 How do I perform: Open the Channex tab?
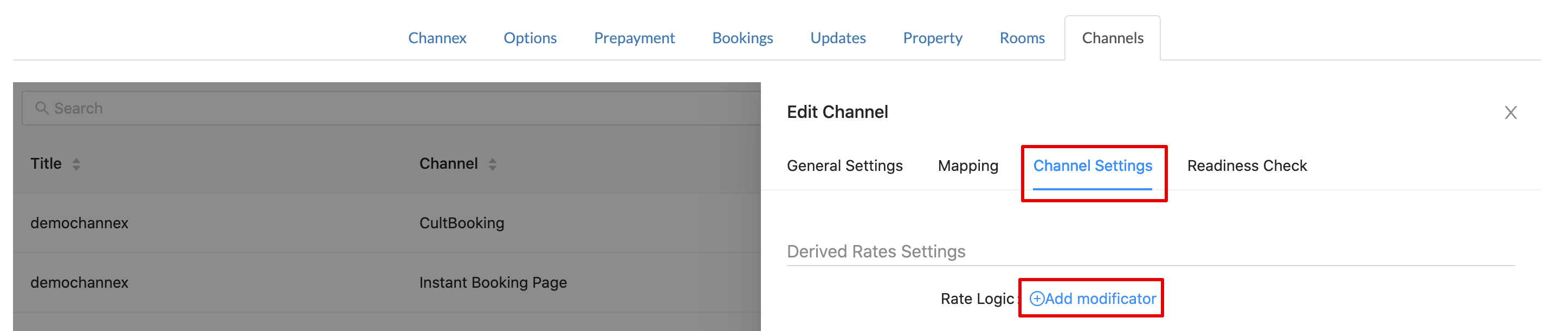pyautogui.click(x=437, y=38)
